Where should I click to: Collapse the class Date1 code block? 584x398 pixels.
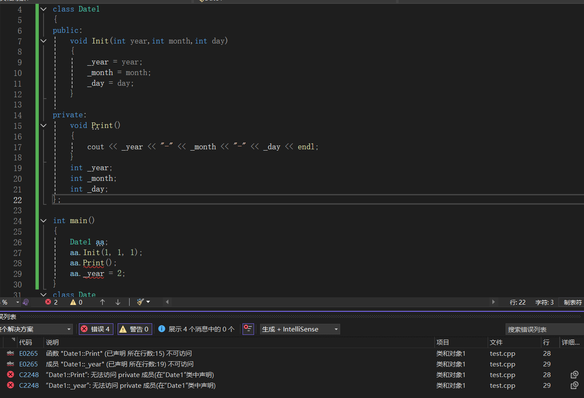tap(43, 9)
